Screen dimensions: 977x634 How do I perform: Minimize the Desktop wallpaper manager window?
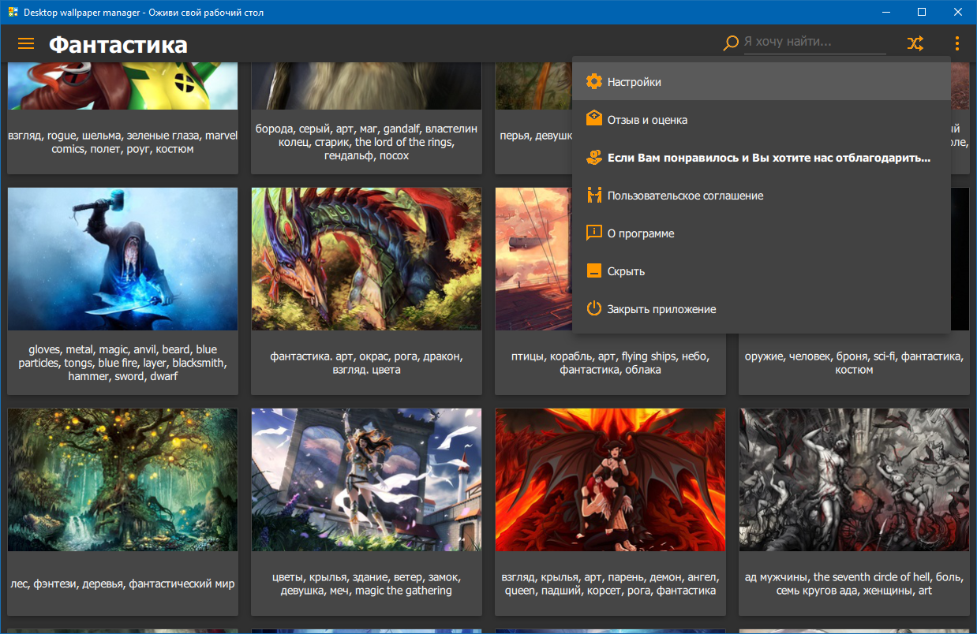(x=885, y=12)
